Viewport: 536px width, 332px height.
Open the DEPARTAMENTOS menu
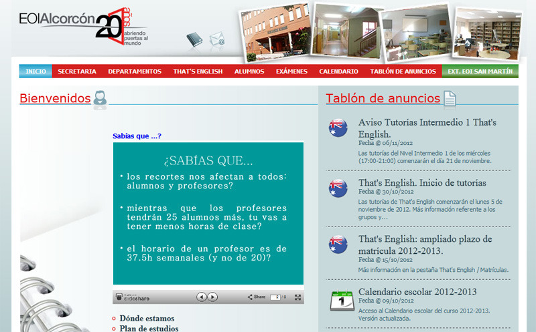pos(135,71)
